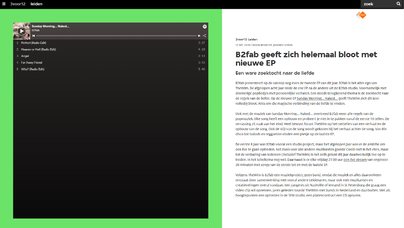
Task: Open the B2fab artist name in player
Action: pyautogui.click(x=36, y=30)
